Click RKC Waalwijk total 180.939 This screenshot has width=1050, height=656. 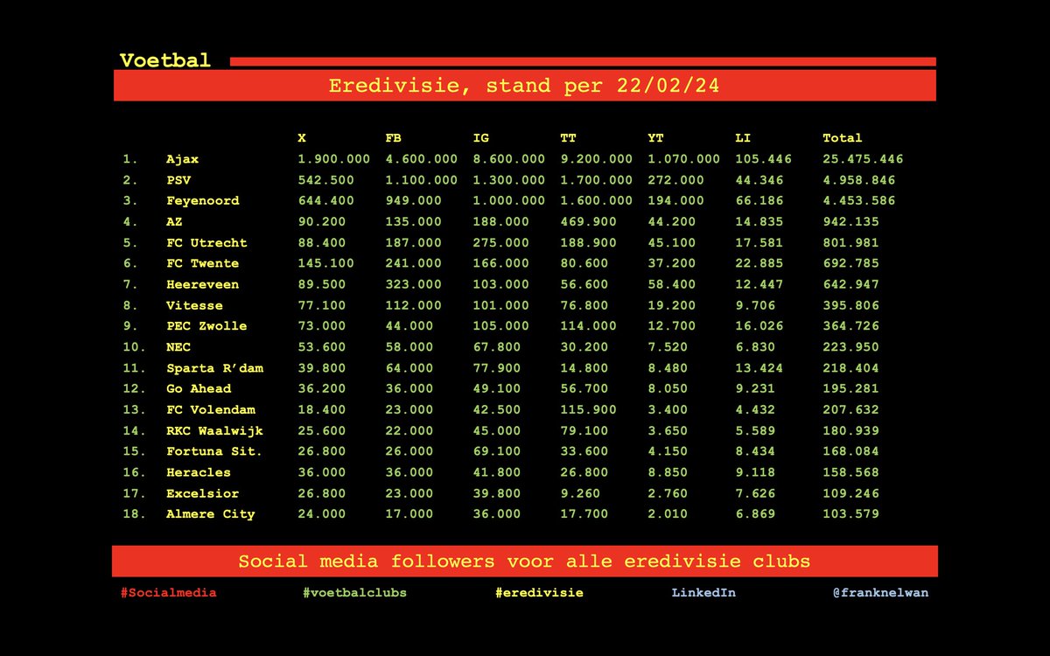pyautogui.click(x=850, y=430)
